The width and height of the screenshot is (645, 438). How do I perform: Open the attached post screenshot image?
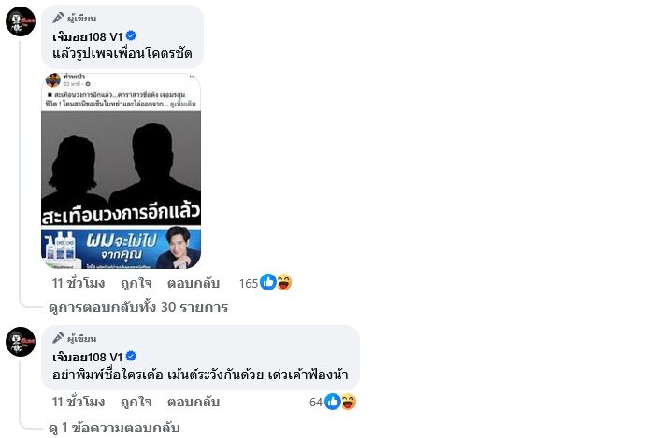tap(122, 171)
